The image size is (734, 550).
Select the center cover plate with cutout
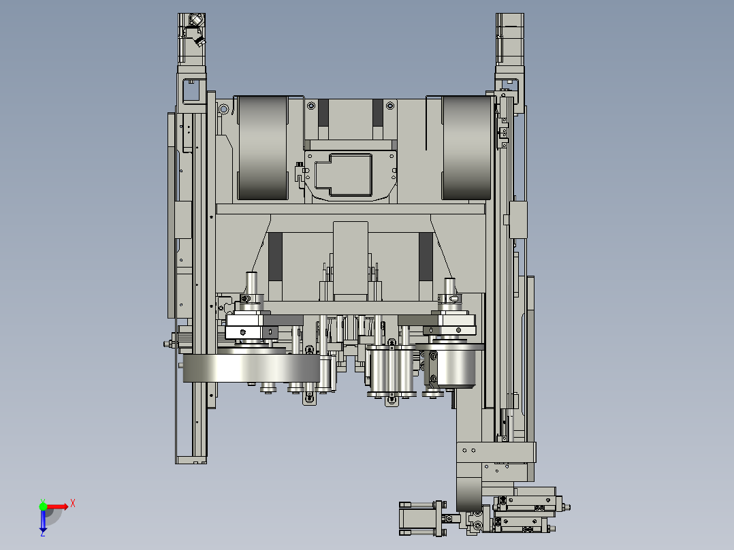351,176
